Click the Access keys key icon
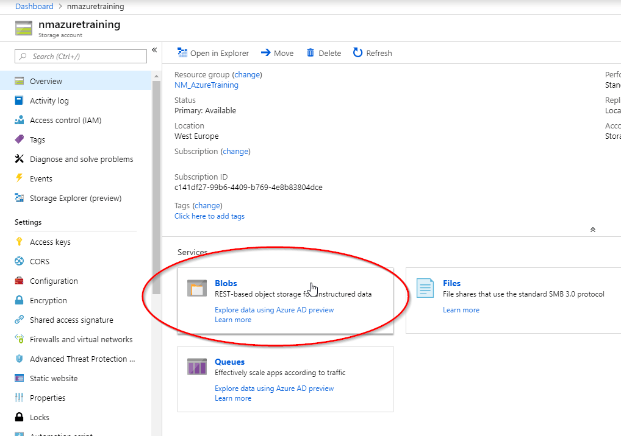This screenshot has width=621, height=436. (19, 242)
